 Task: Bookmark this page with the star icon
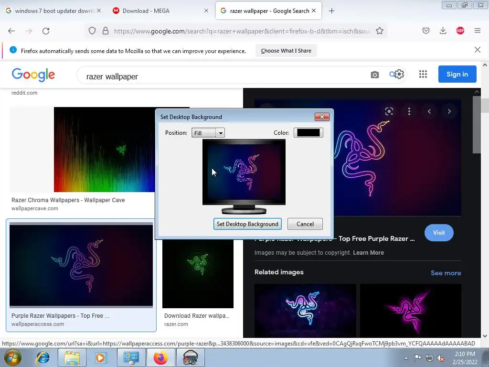380,31
